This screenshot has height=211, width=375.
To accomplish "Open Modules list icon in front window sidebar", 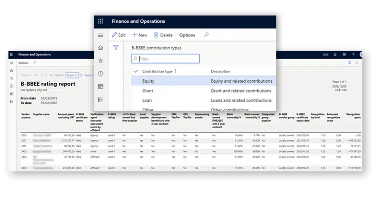I will point(101,99).
